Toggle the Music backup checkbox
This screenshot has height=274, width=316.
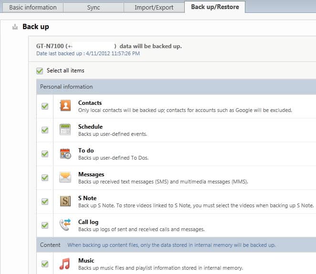(x=45, y=264)
